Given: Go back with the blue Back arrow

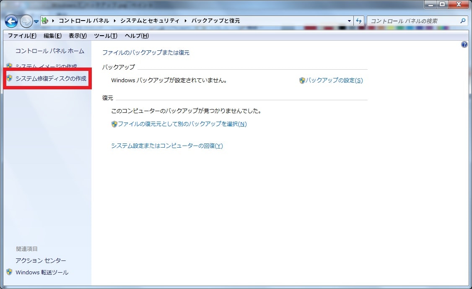Looking at the screenshot, I should click(x=11, y=21).
